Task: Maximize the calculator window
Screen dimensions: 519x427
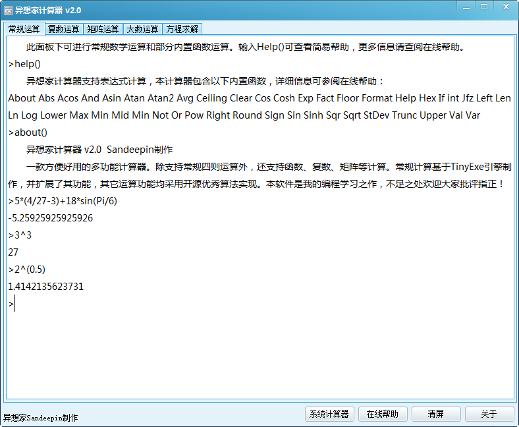Action: tap(484, 7)
